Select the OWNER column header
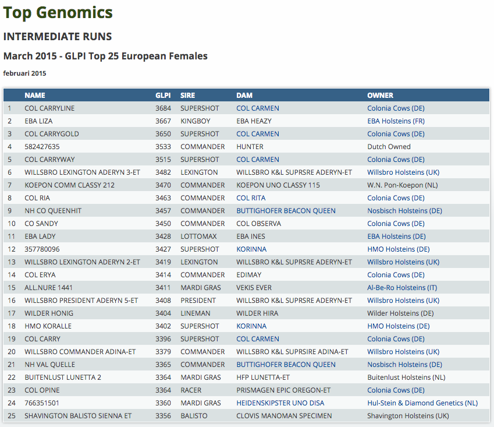Screen dimensions: 494x427 coord(380,96)
